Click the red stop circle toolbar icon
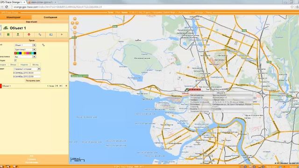299x168 pixels. (29, 35)
